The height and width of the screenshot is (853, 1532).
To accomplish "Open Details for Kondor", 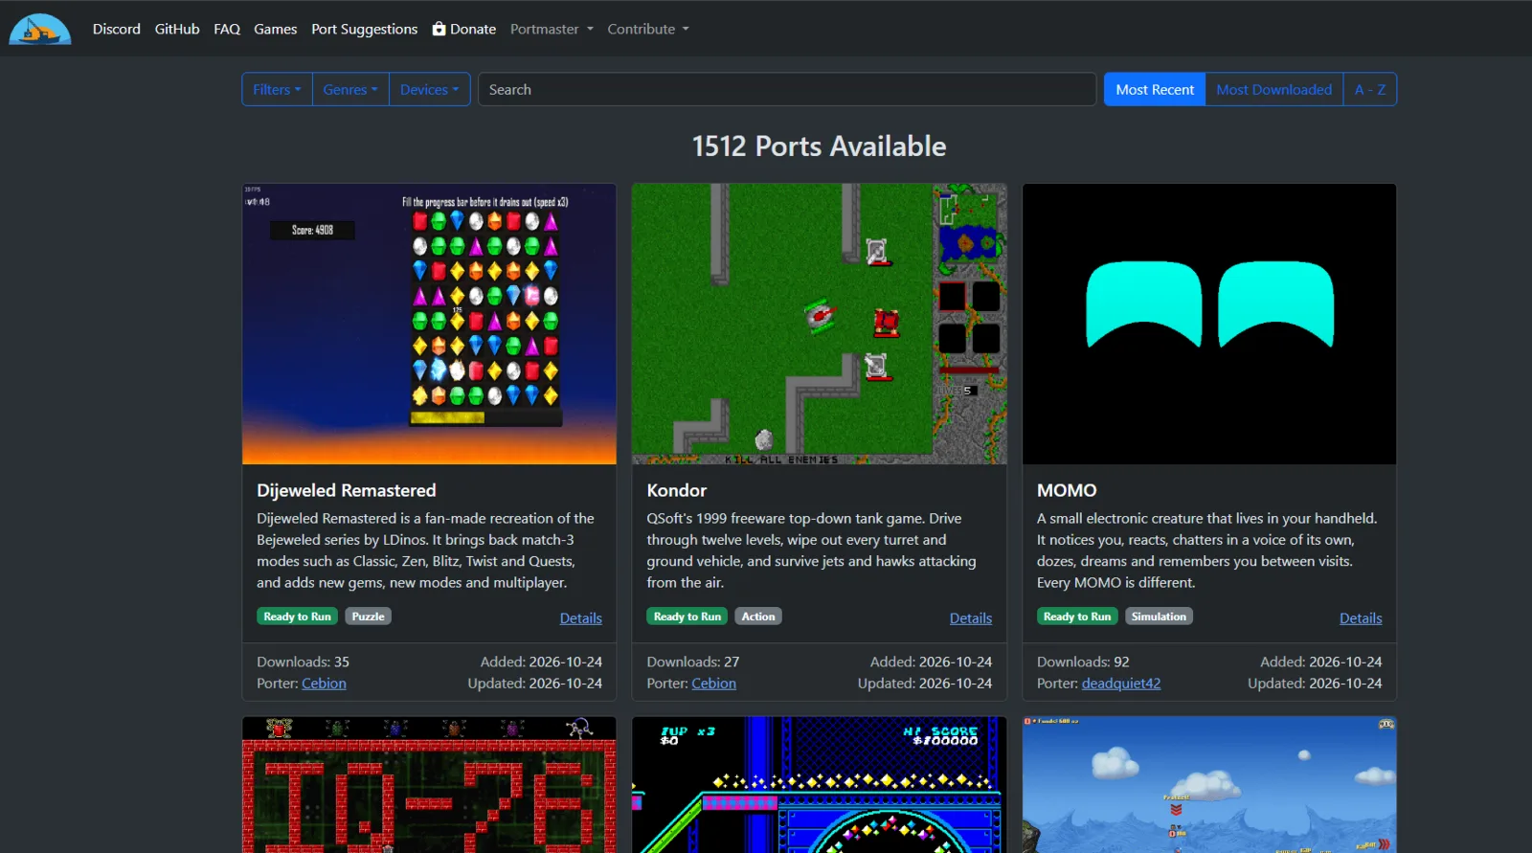I will pos(971,618).
